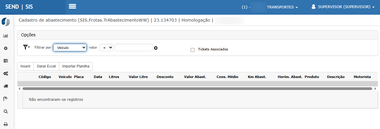The image size is (380, 129).
Task: Click the Gerar Excel button
Action: 46,66
